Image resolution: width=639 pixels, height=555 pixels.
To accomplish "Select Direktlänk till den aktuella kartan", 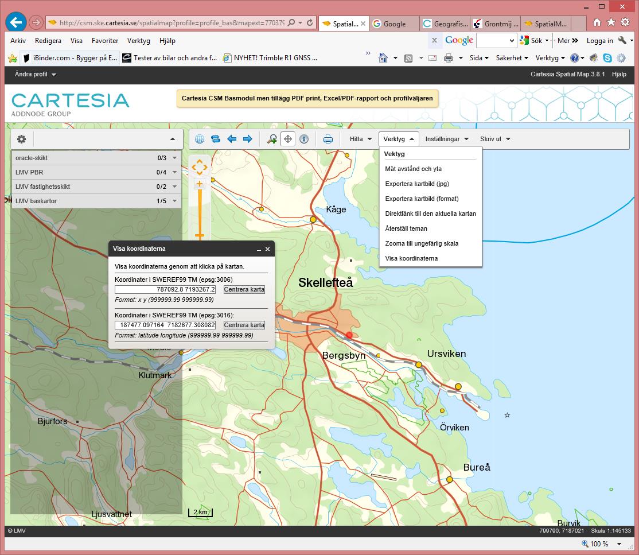I will tap(430, 214).
